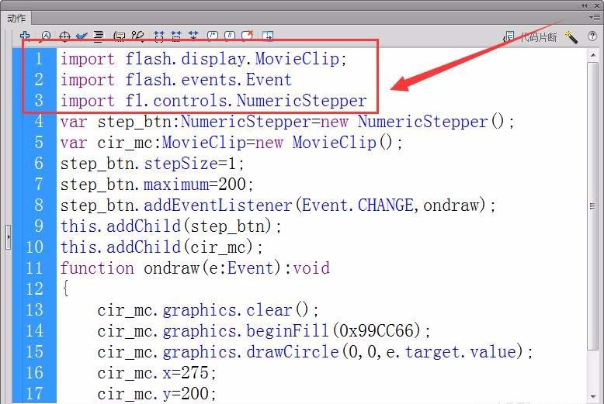Viewport: 604px width, 404px height.
Task: Click the 'var step_btn:NumericStepper' line
Action: tap(287, 122)
